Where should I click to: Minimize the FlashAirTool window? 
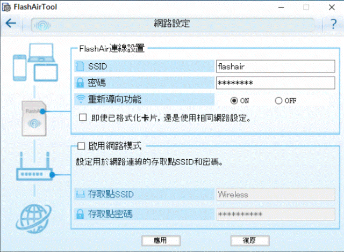(281, 8)
